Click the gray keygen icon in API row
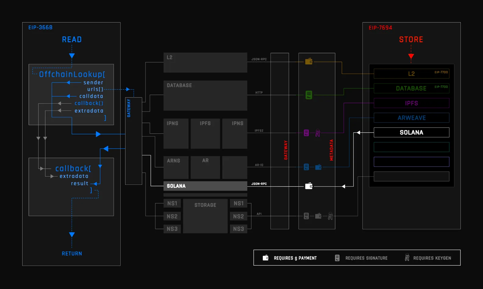Image resolution: width=483 pixels, height=289 pixels. pos(330,216)
